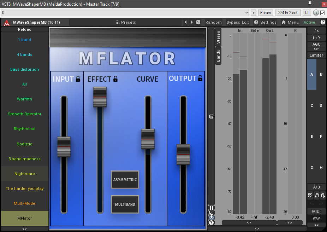
Task: Select the 3 band madness preset
Action: [x=25, y=159]
